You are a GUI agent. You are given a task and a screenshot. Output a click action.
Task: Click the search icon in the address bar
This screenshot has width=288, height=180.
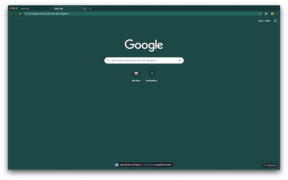click(26, 14)
